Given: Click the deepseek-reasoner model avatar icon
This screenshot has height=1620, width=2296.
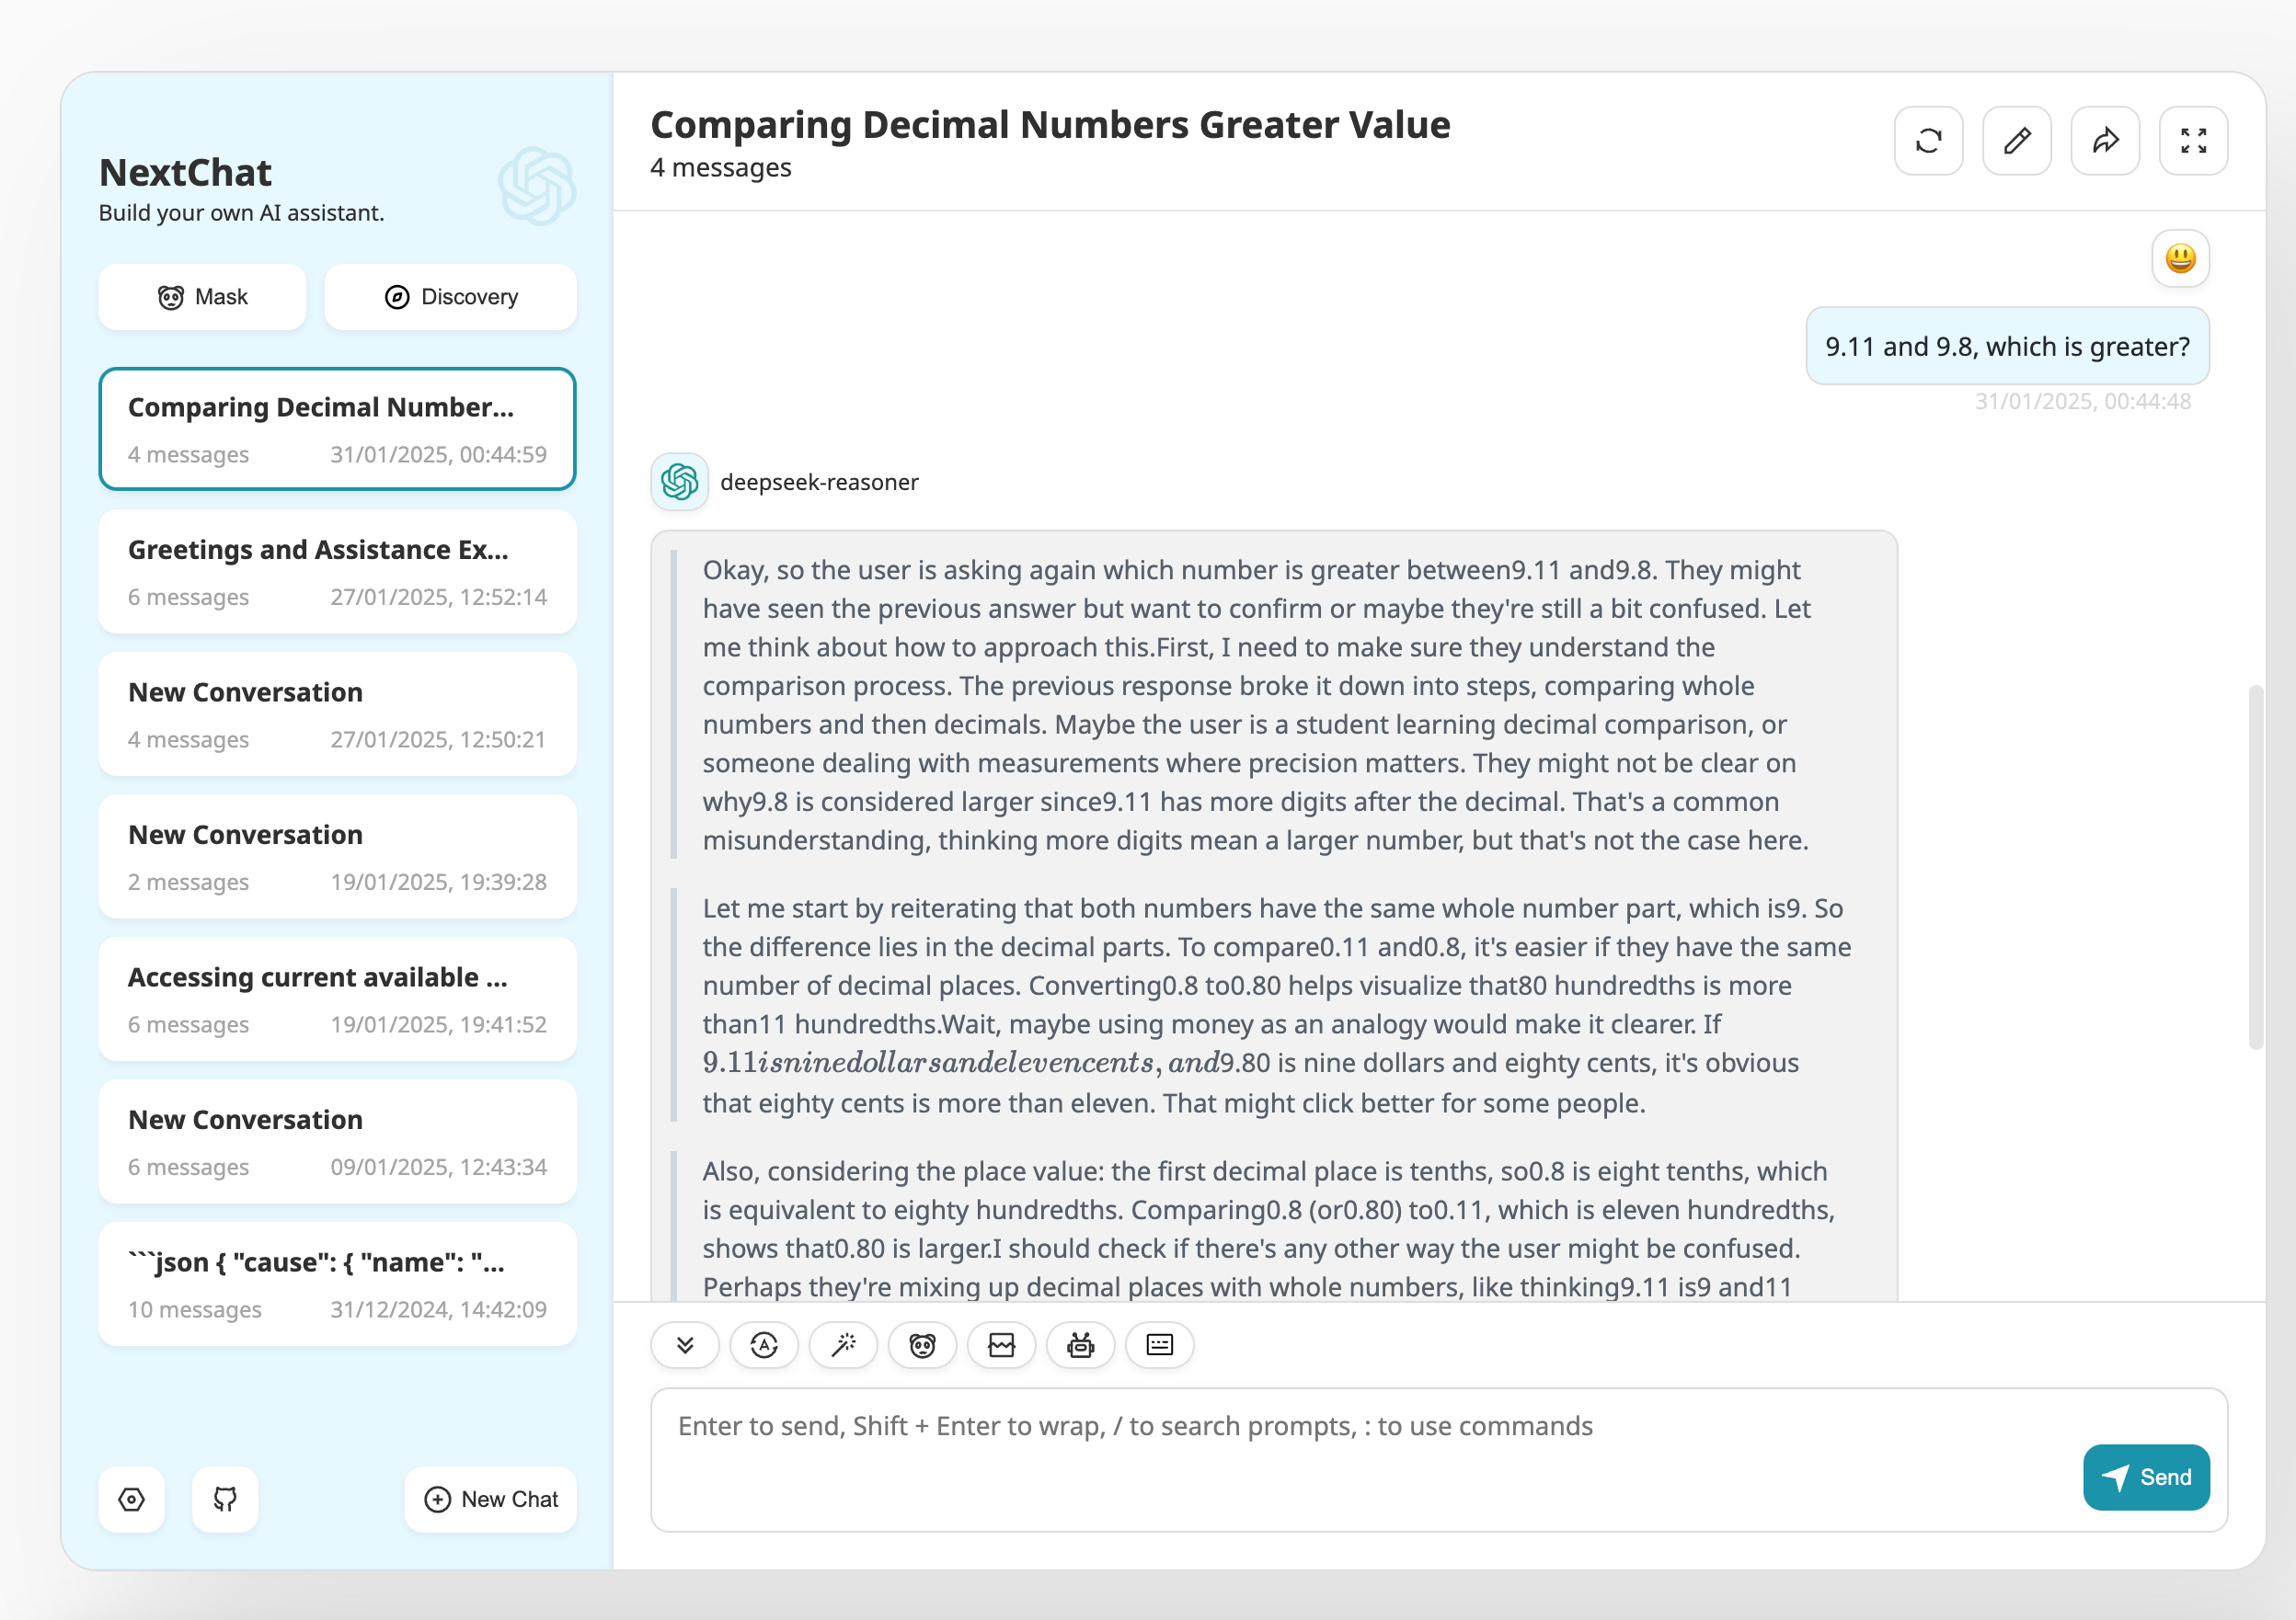Looking at the screenshot, I should click(x=680, y=482).
